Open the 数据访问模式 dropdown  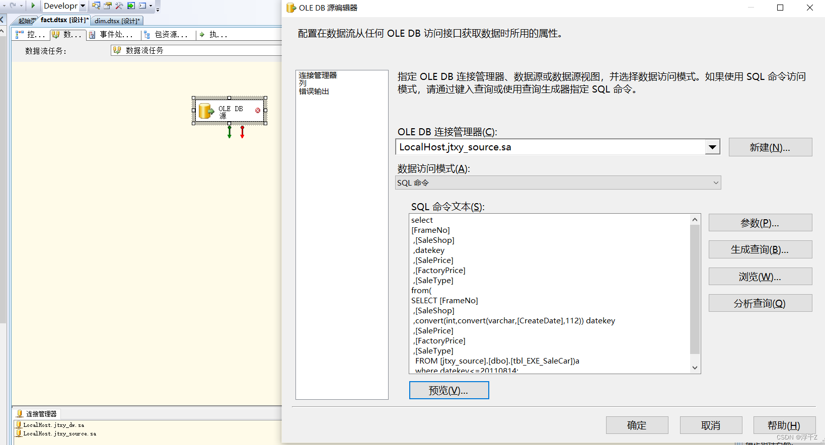click(x=558, y=183)
